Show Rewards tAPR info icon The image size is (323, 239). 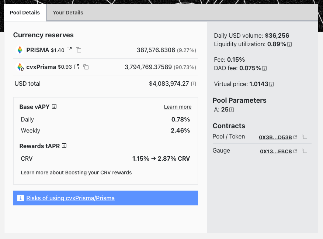(x=64, y=146)
